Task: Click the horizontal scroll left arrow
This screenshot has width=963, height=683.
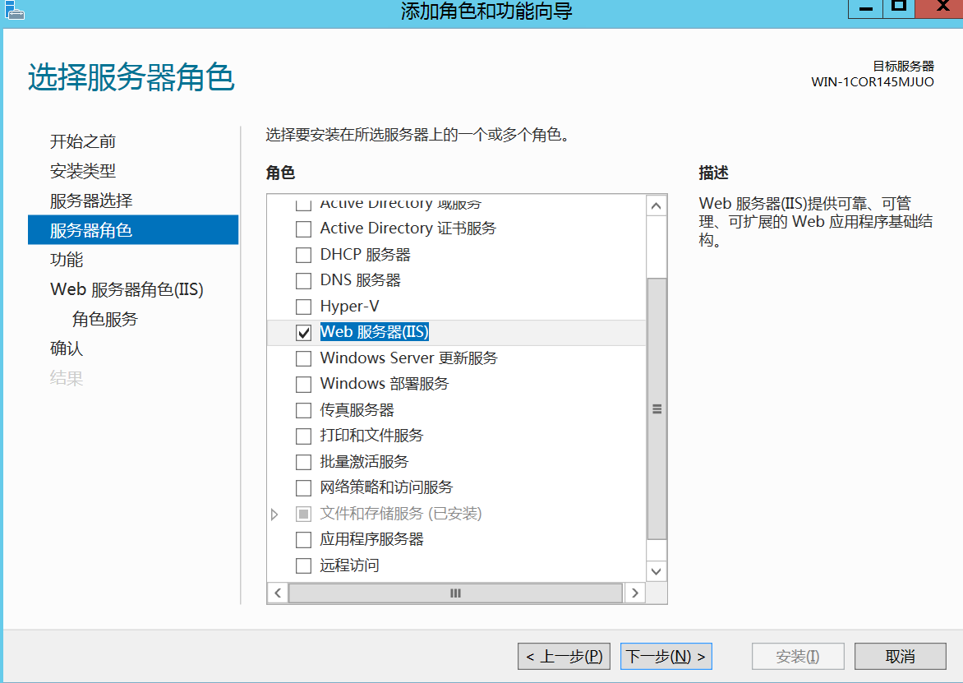Action: pos(278,593)
